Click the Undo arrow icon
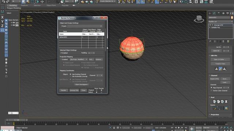The image size is (234, 131). pos(3,2)
